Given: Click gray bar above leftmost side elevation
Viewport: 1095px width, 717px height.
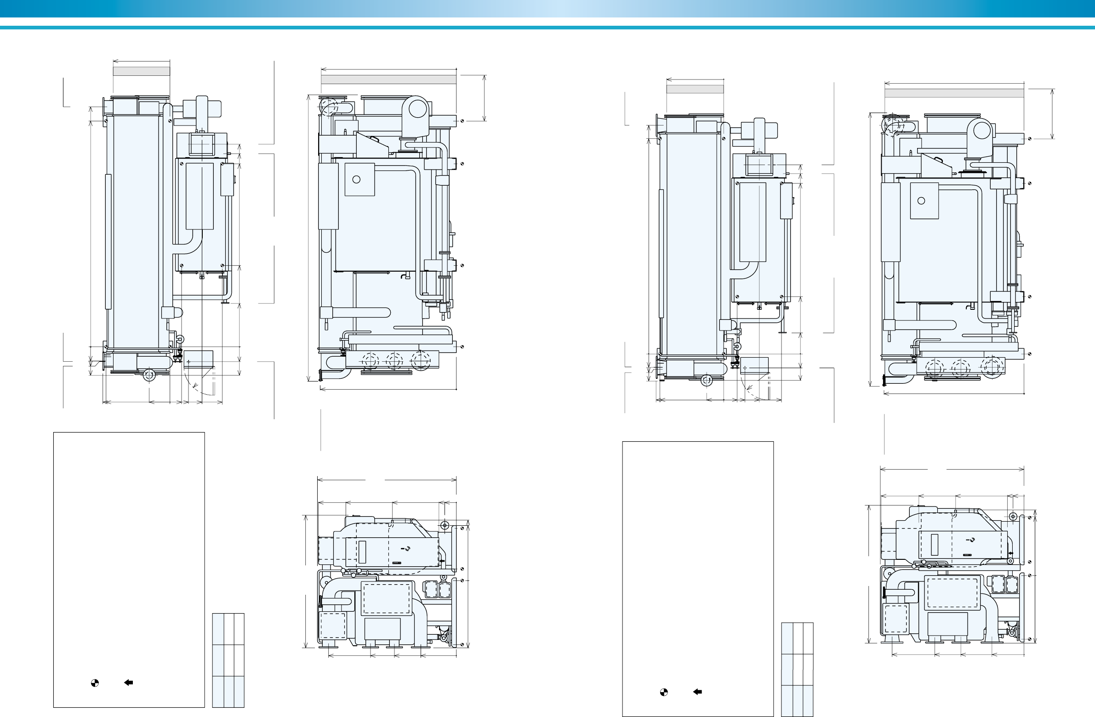Looking at the screenshot, I should pos(141,71).
